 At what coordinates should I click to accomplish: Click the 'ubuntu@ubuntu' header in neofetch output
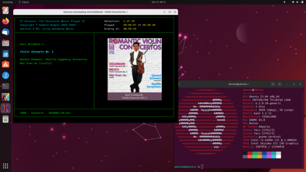pyautogui.click(x=253, y=90)
